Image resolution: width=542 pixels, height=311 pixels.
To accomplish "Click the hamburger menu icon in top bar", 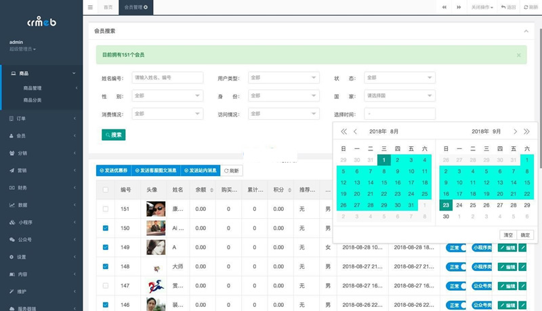I will point(91,7).
